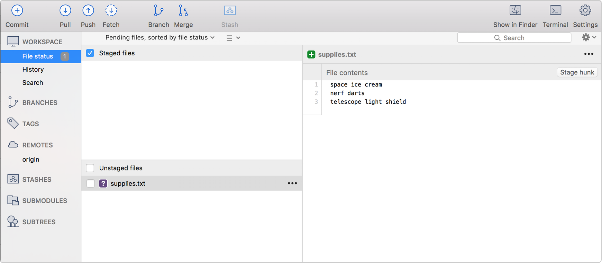Uncheck the Staged files checkbox
Image resolution: width=602 pixels, height=263 pixels.
pyautogui.click(x=90, y=53)
